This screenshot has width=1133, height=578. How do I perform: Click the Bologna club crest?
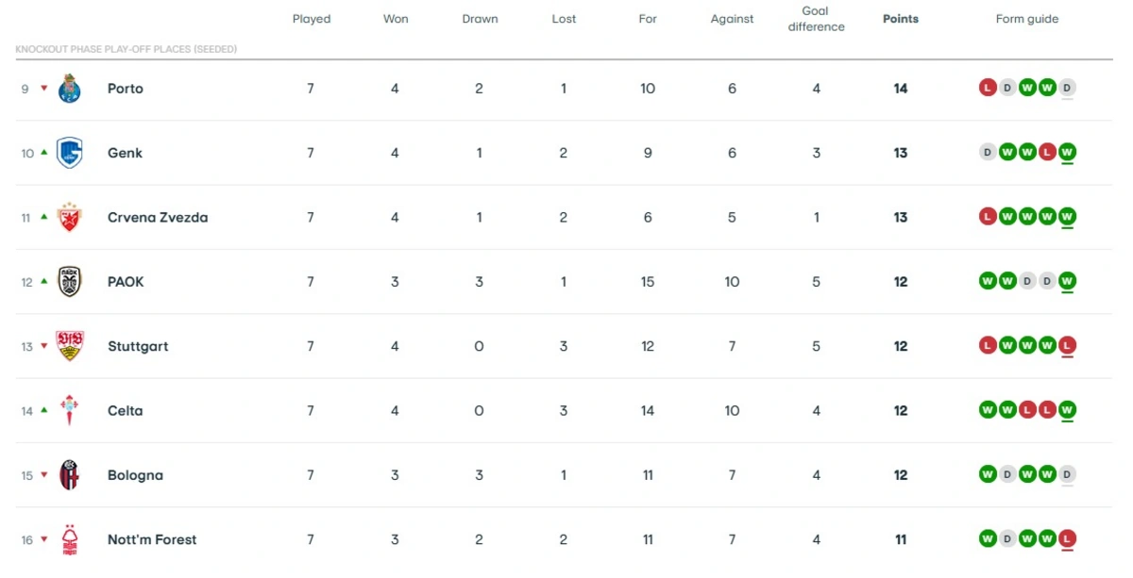pyautogui.click(x=70, y=475)
